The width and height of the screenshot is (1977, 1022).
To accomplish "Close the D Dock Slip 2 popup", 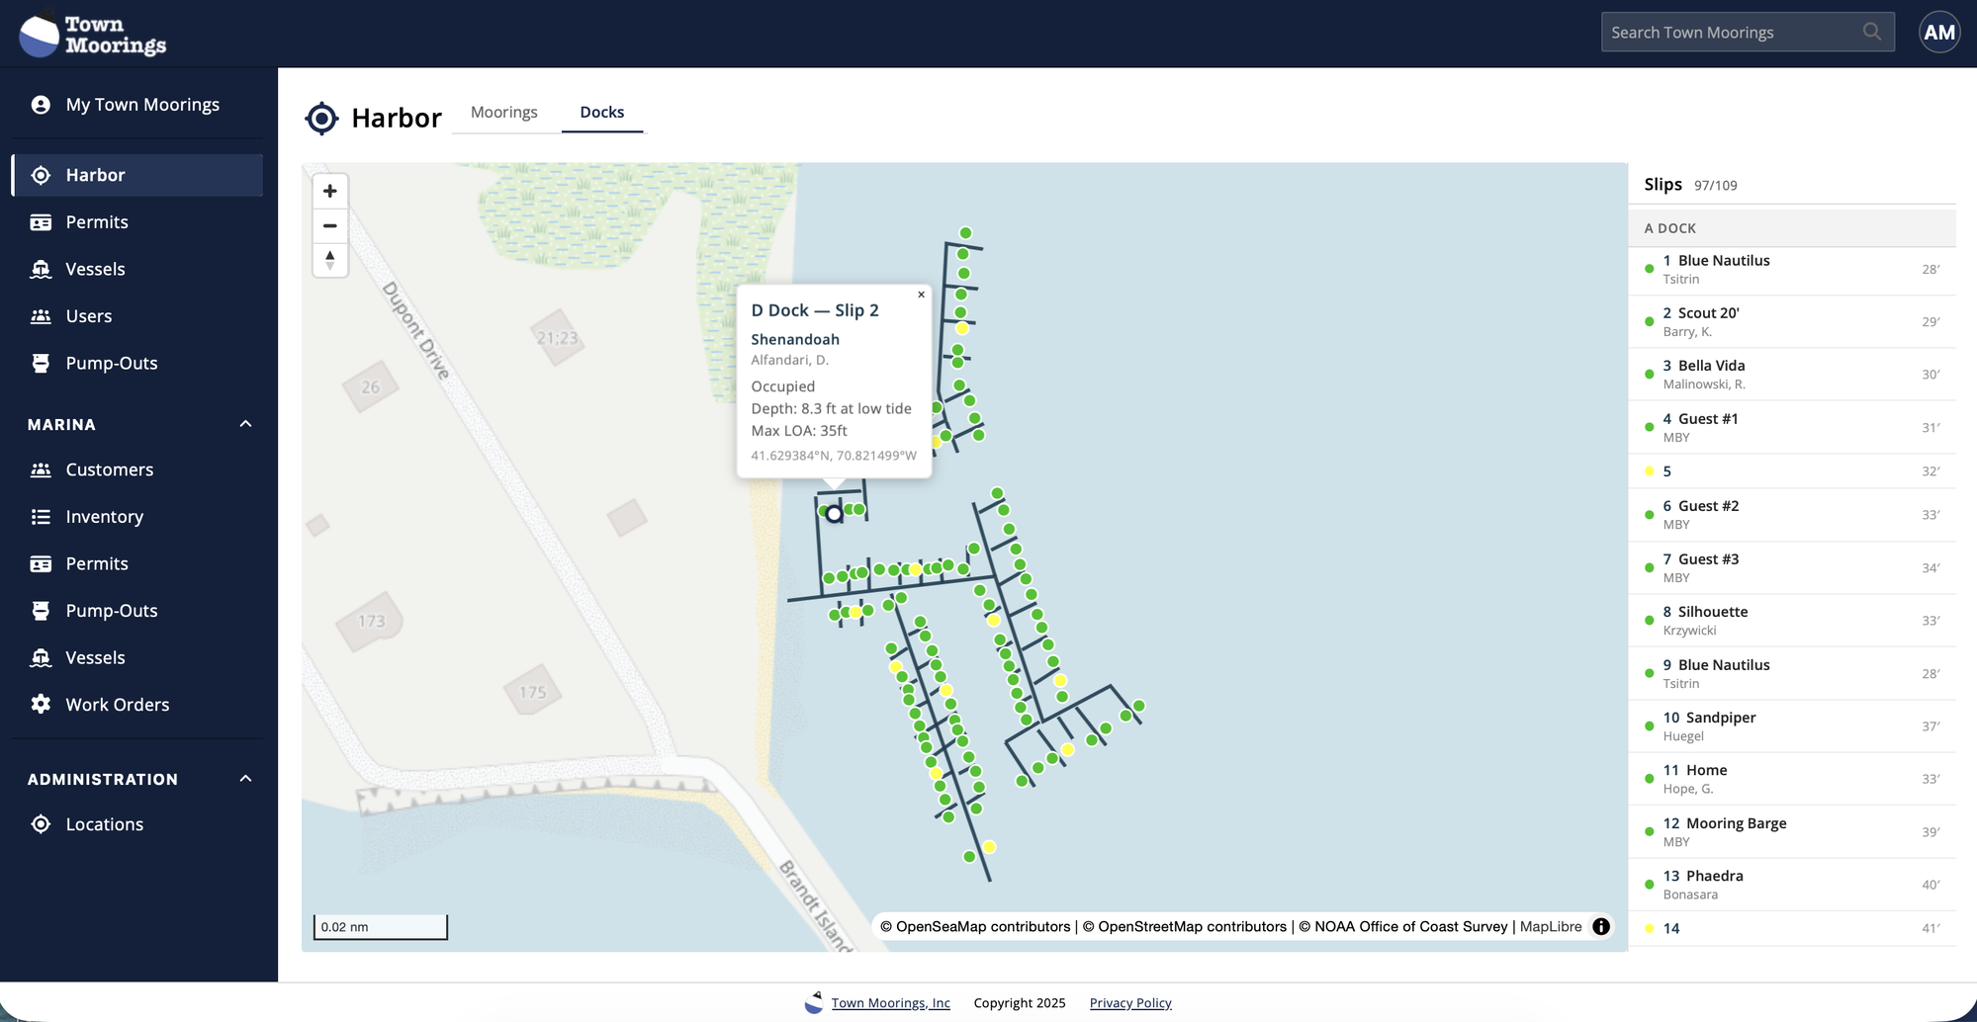I will pos(921,295).
